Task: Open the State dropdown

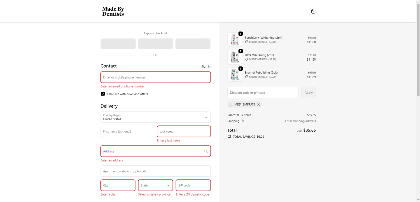Action: 155,185
